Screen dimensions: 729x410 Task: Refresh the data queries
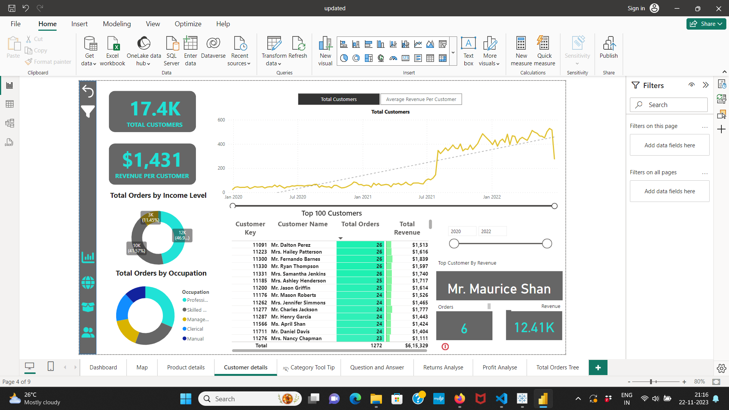[298, 50]
